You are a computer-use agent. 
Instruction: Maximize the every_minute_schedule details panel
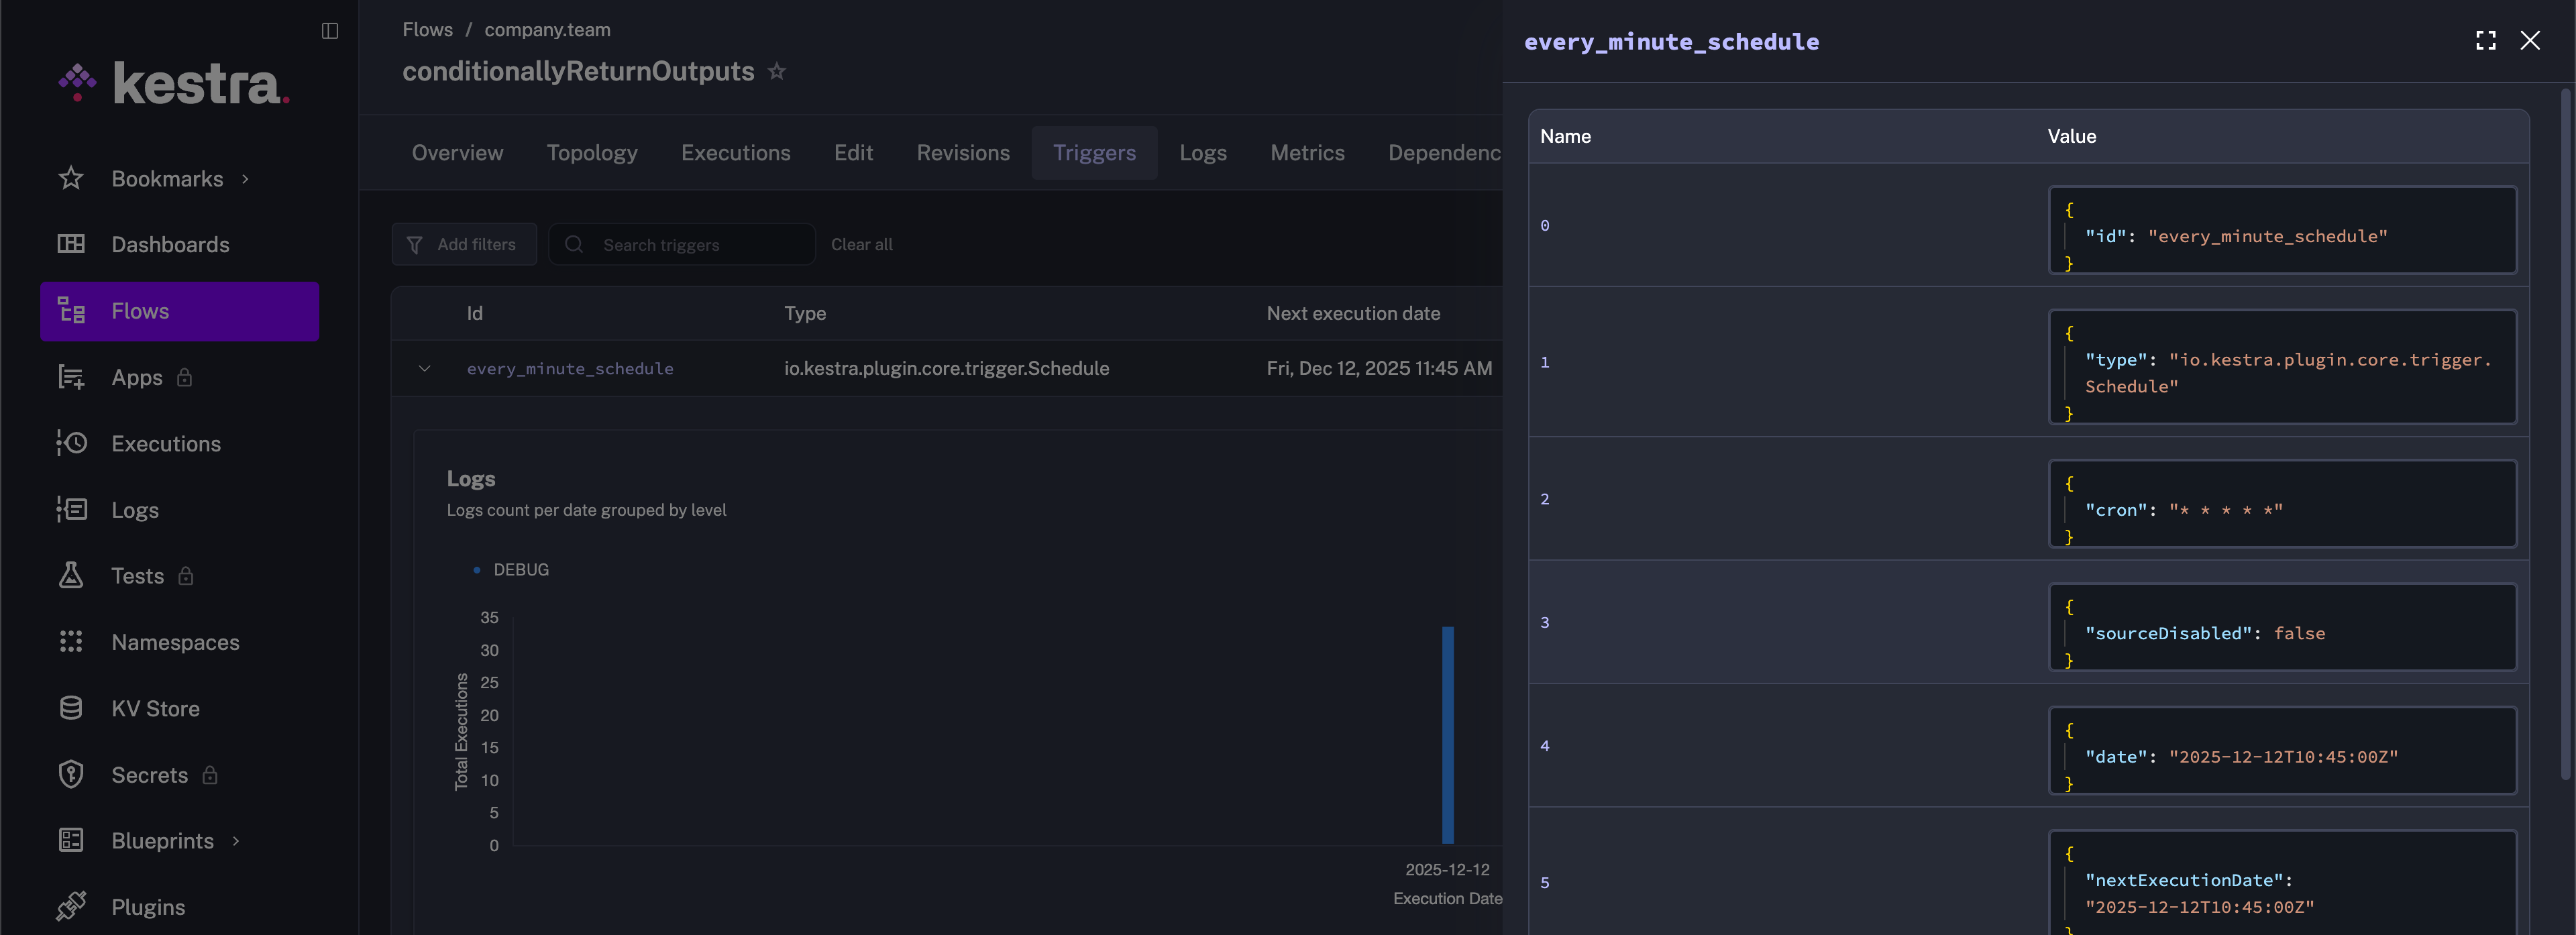click(2485, 41)
